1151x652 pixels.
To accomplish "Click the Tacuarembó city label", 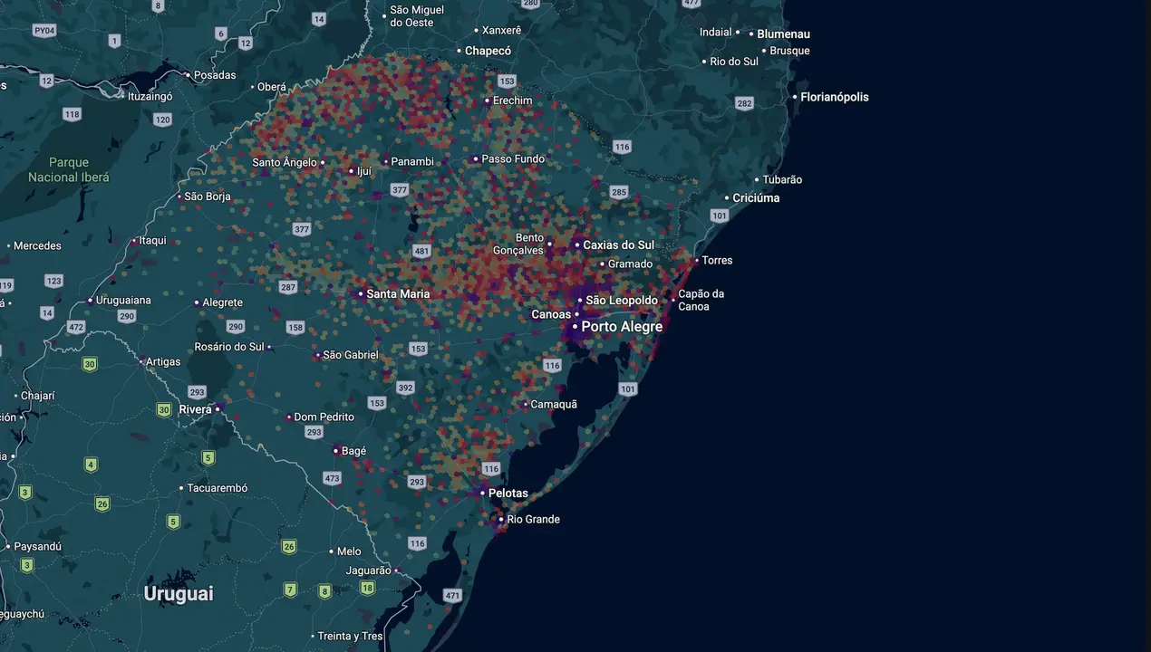I will tap(218, 488).
